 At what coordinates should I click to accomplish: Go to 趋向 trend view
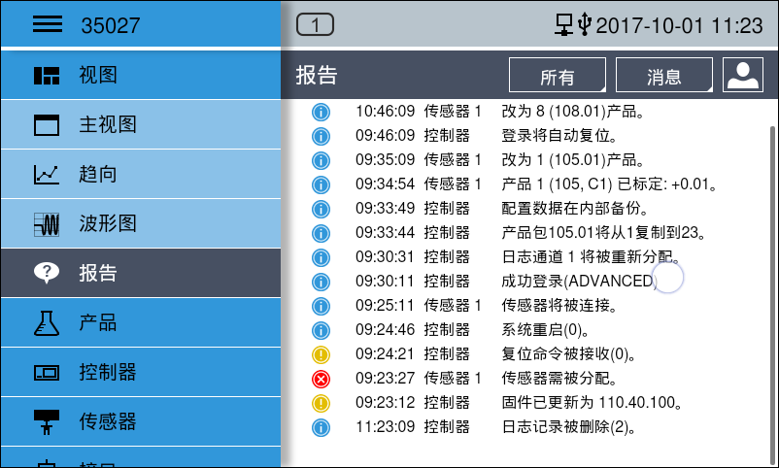pyautogui.click(x=141, y=174)
